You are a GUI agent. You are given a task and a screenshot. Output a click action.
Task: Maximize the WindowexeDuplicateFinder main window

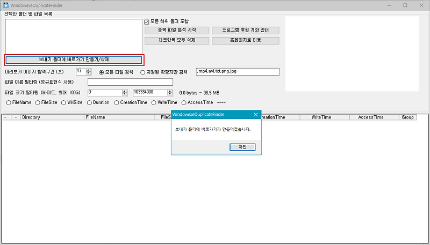(405, 5)
